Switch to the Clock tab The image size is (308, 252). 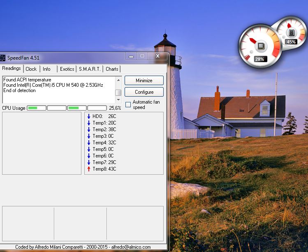(x=31, y=69)
